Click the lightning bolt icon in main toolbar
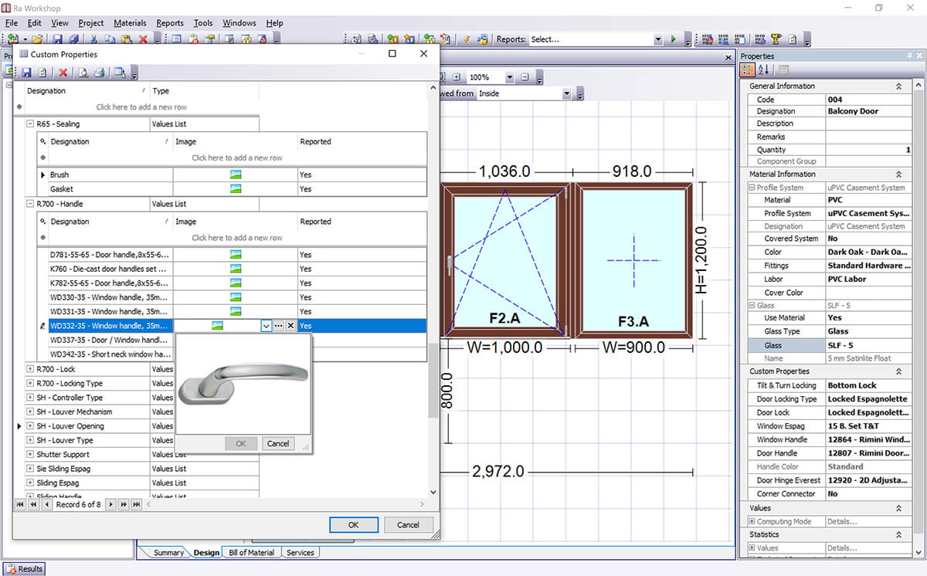The image size is (927, 576). pos(466,39)
